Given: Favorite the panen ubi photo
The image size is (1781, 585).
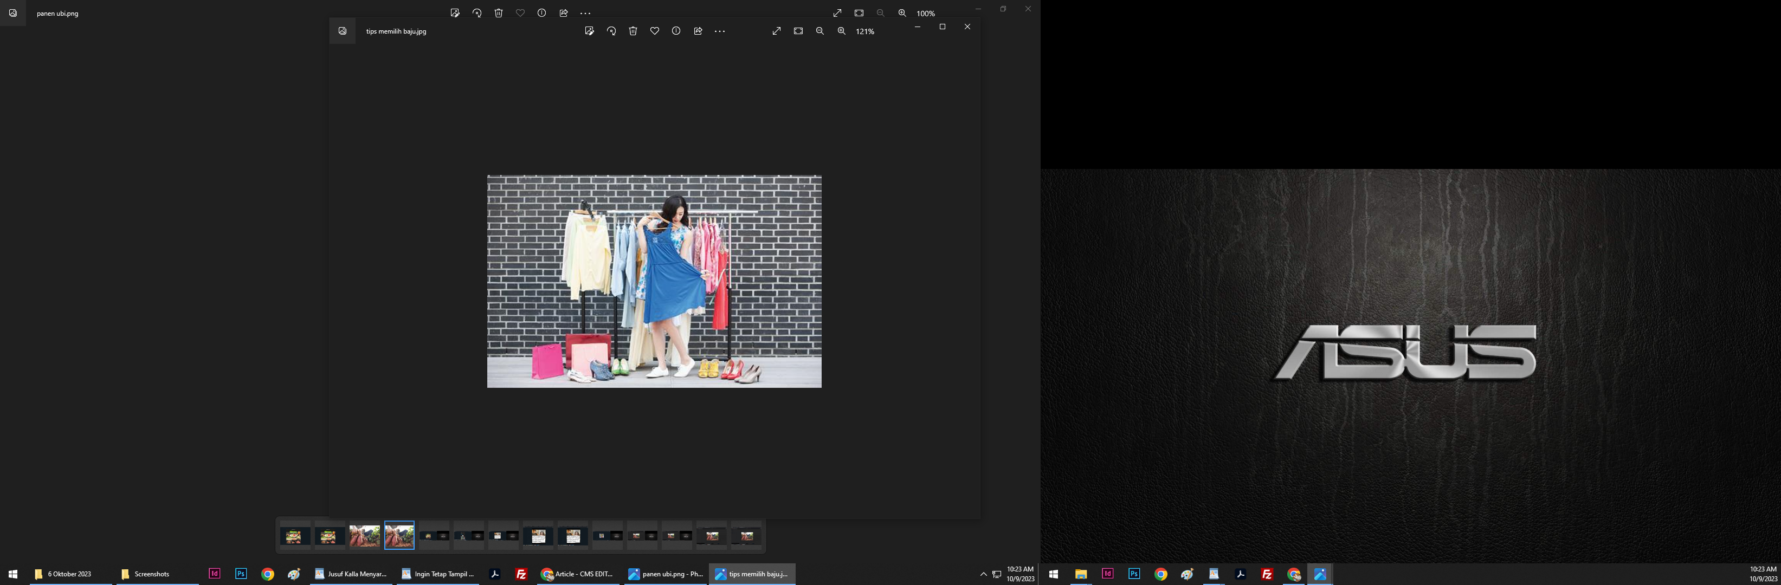Looking at the screenshot, I should pyautogui.click(x=521, y=13).
